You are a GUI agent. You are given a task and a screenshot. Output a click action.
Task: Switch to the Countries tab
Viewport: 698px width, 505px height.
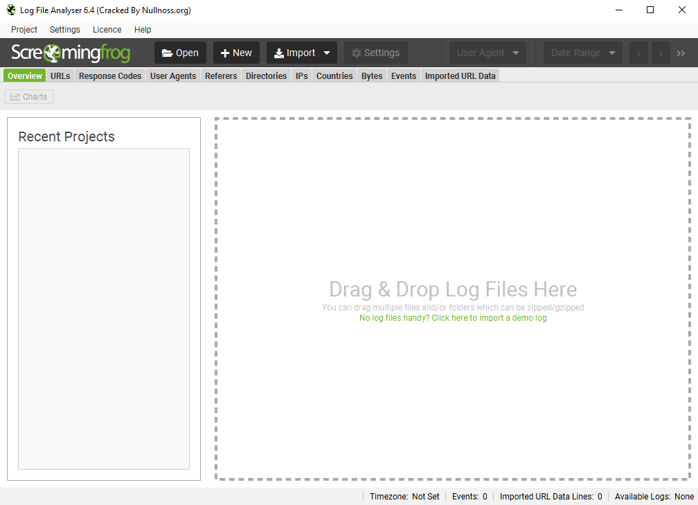(x=334, y=76)
